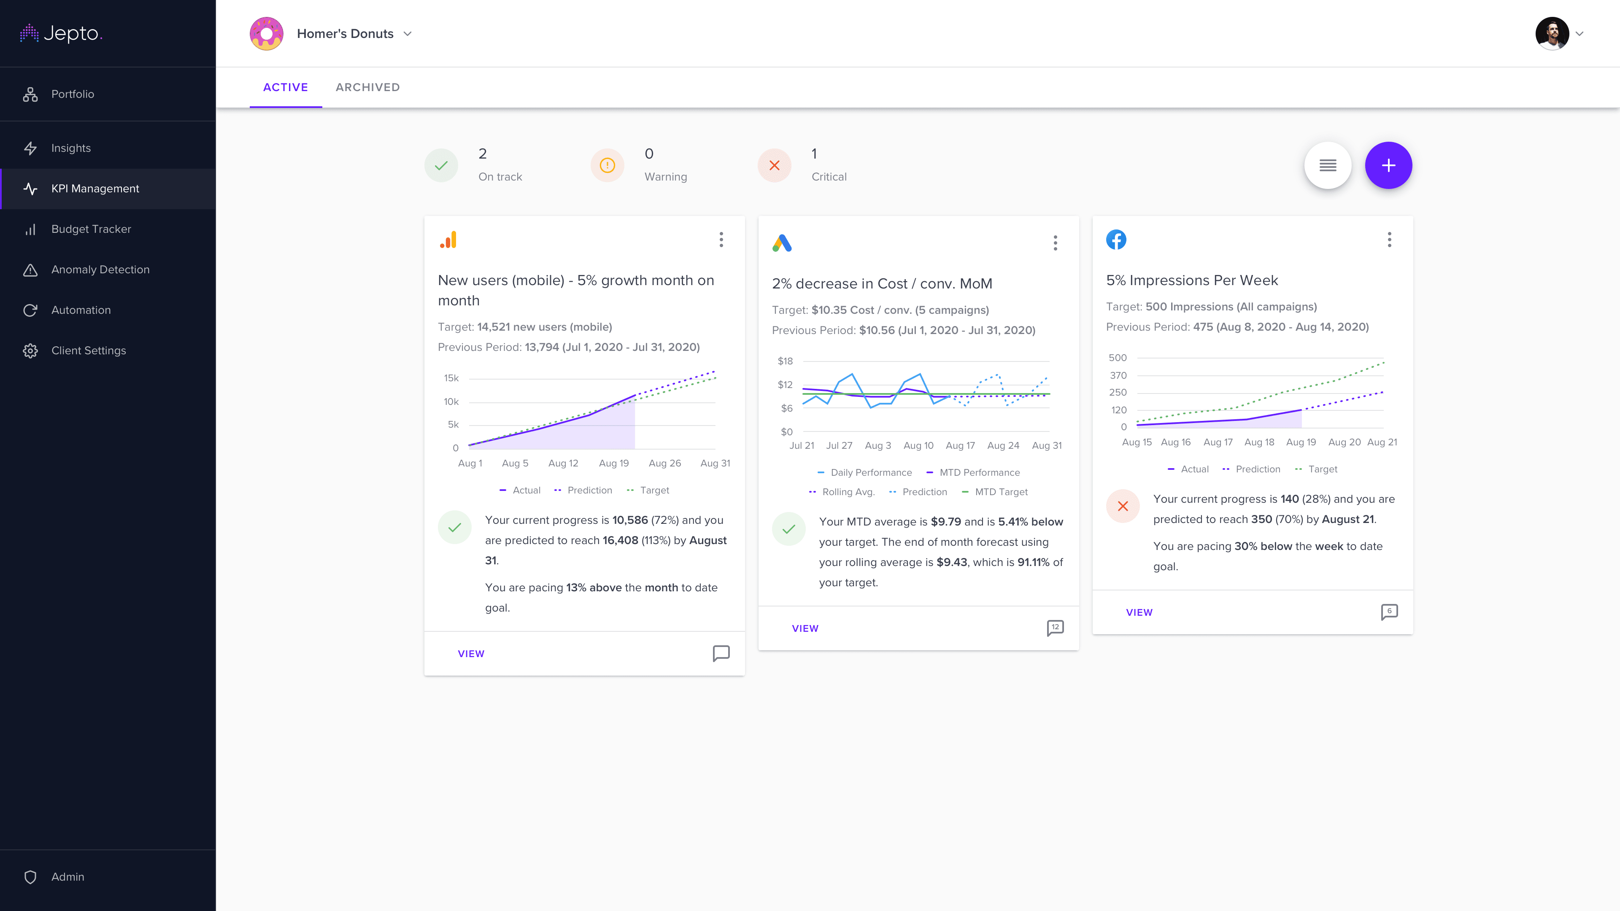
Task: Open comments on New users card
Action: pos(721,654)
